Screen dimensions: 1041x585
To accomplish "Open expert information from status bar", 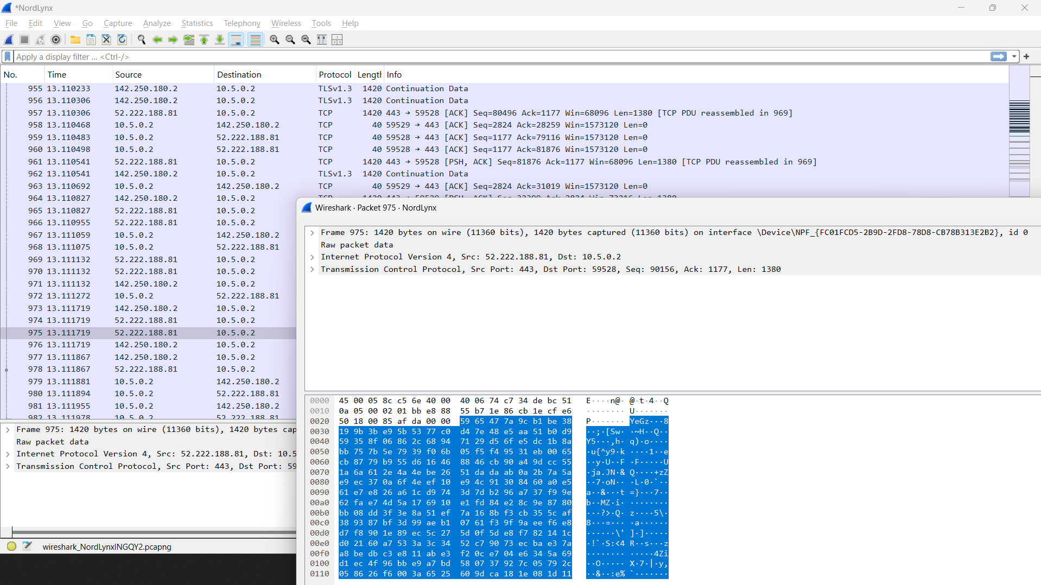I will coord(11,546).
